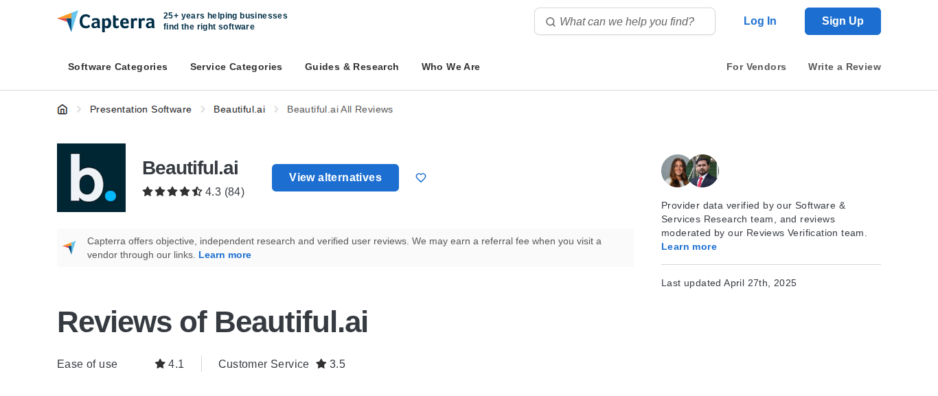Save Beautiful.ai with the heart icon
The image size is (938, 396).
click(x=421, y=178)
